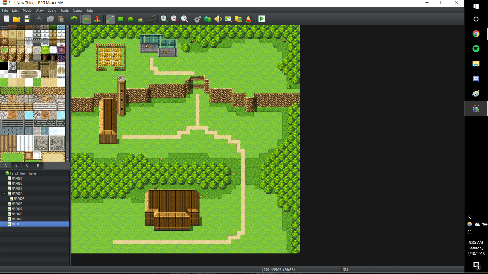
Task: Launch Google Chrome from the taskbar
Action: (x=476, y=34)
